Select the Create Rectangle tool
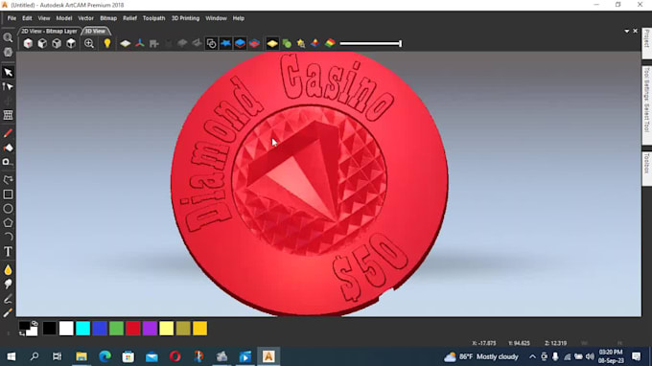Image resolution: width=652 pixels, height=366 pixels. coord(8,194)
